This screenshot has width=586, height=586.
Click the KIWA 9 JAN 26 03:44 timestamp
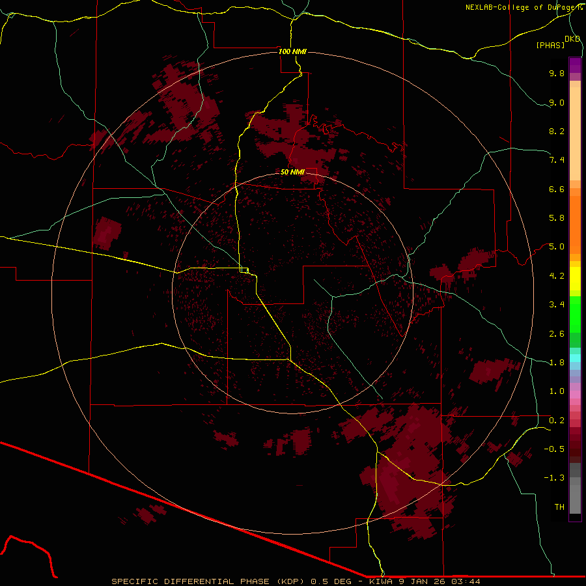[425, 581]
